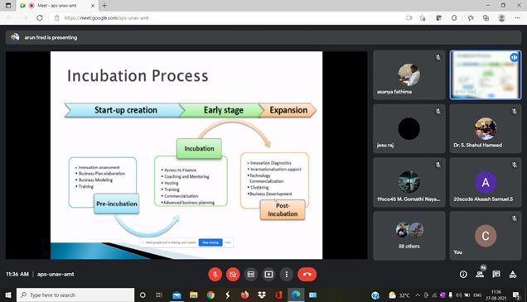Open the Activities icon

point(513,275)
